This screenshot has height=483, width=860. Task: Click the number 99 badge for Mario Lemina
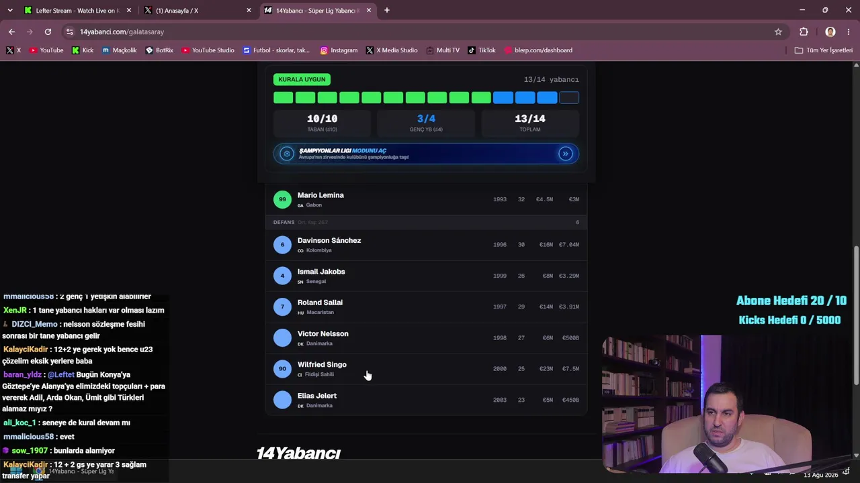point(282,199)
